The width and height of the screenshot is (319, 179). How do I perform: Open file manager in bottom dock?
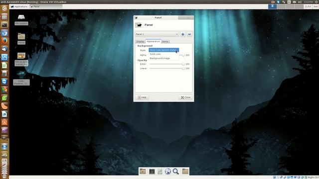tap(143, 171)
